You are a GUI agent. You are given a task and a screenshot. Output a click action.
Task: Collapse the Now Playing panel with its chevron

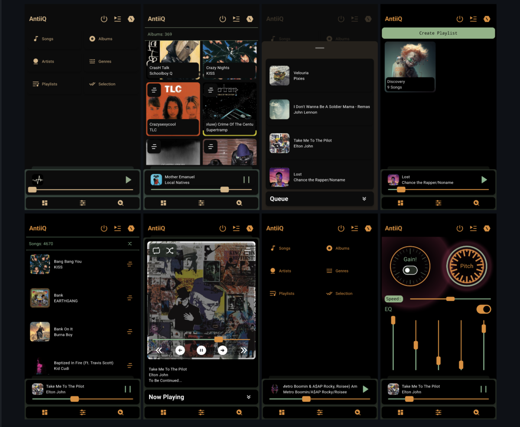[248, 397]
